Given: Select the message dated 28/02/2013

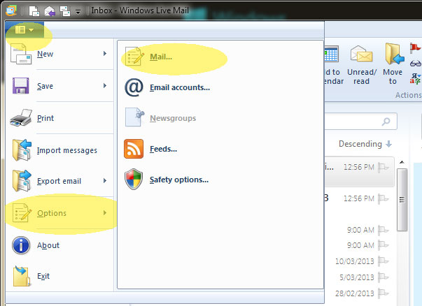Looking at the screenshot, I should pos(355,293).
